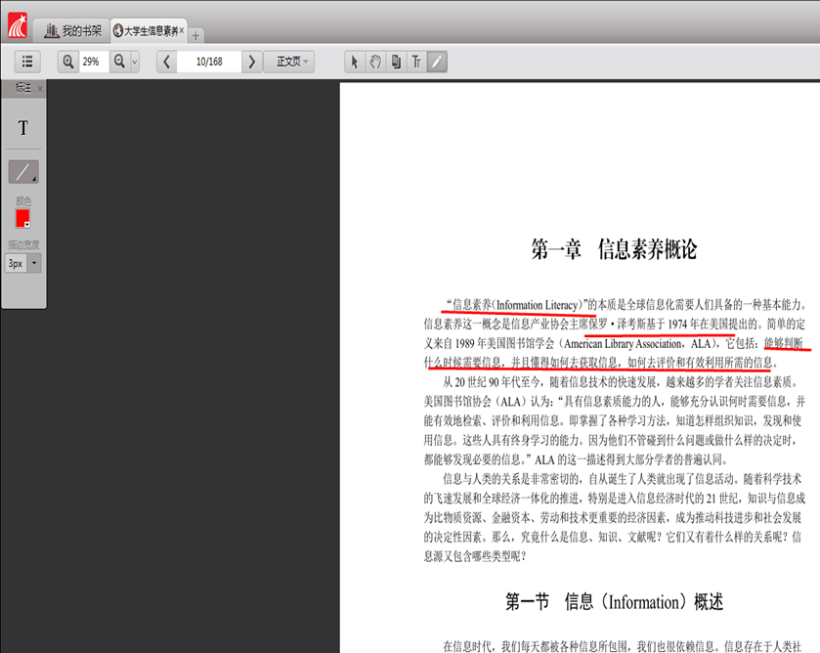Click the red Chaoxing reader logo

(18, 25)
